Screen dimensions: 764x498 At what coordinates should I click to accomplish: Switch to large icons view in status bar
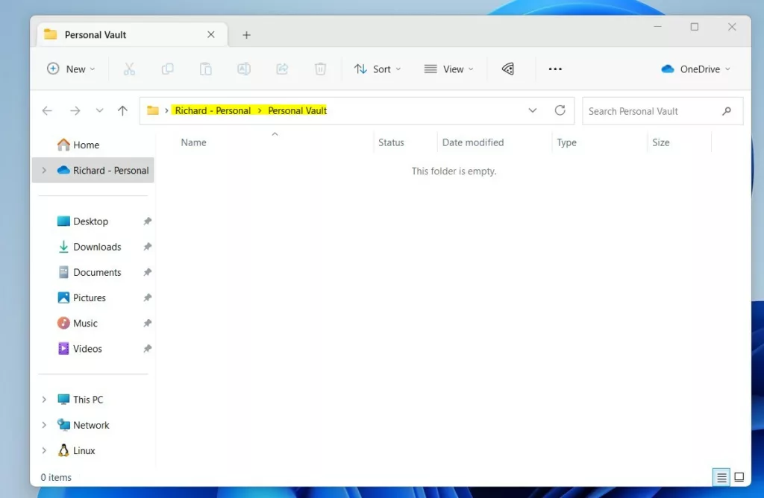pyautogui.click(x=739, y=477)
